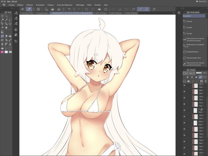The image size is (208, 156).
Task: Switch to the IMG_2350.jpg tab
Action: [x=116, y=13]
